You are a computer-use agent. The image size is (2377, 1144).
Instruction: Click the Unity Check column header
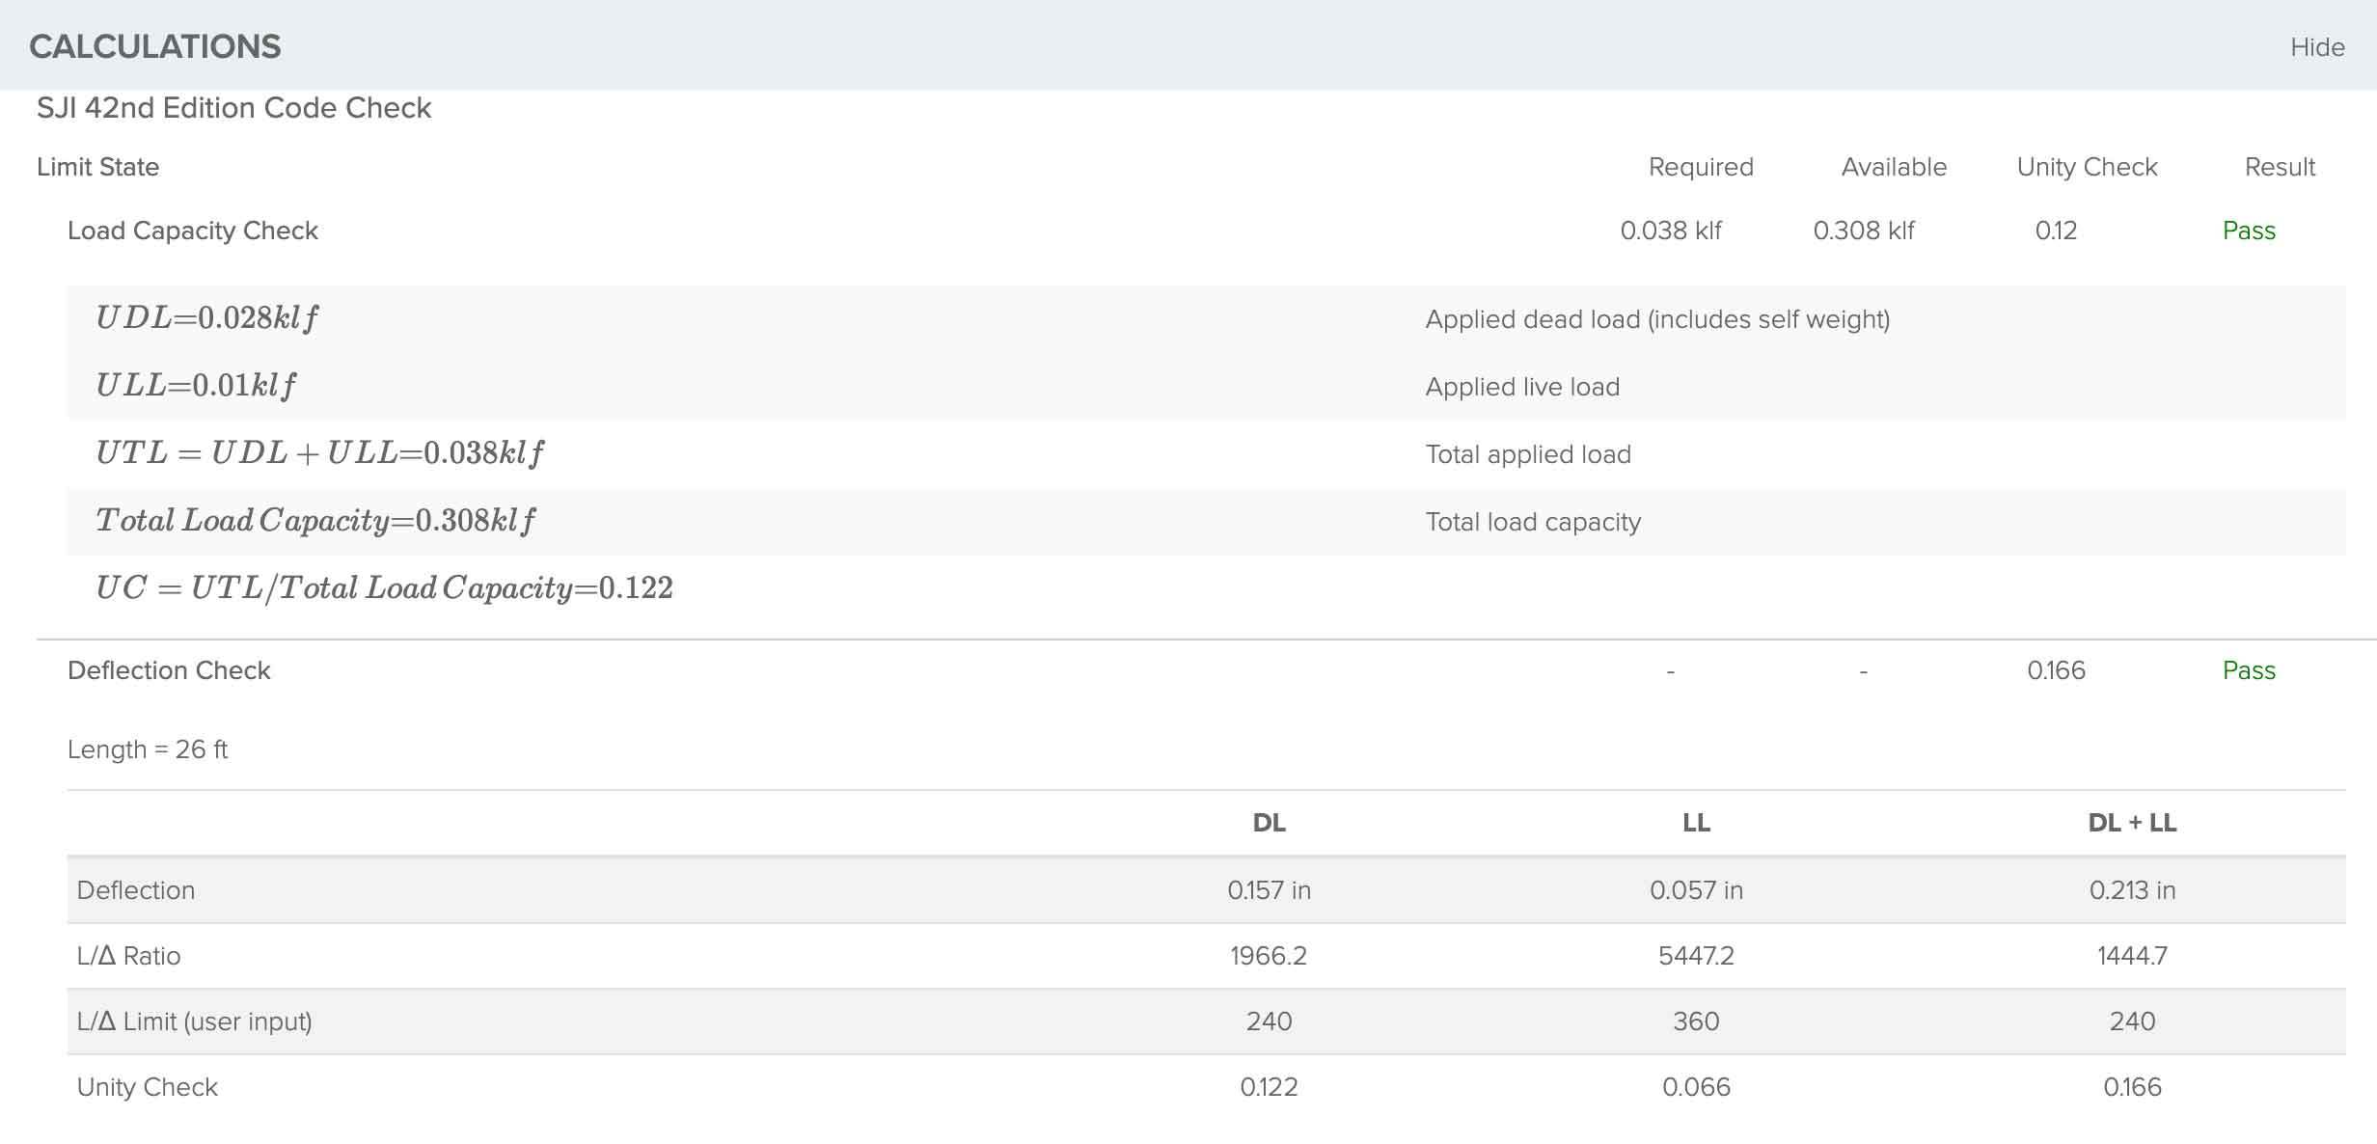coord(2087,167)
